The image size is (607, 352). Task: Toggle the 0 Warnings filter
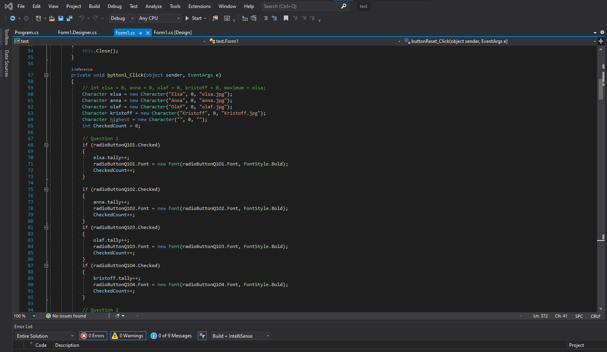tap(128, 336)
